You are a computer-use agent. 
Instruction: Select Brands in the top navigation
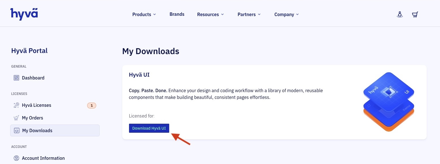(x=177, y=14)
